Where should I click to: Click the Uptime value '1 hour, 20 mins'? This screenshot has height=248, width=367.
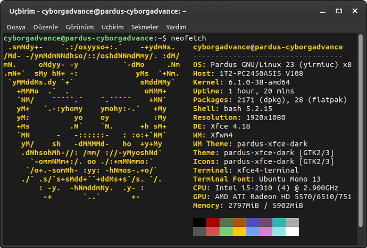261,91
